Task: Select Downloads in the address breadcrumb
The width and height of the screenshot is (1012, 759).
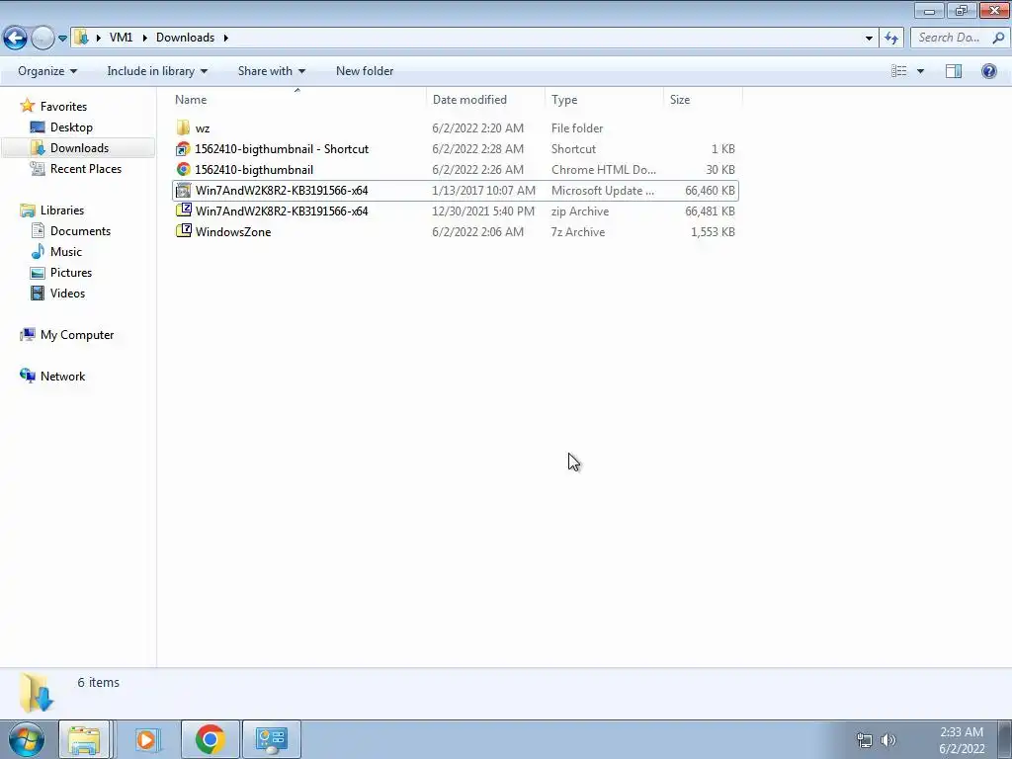Action: [185, 38]
